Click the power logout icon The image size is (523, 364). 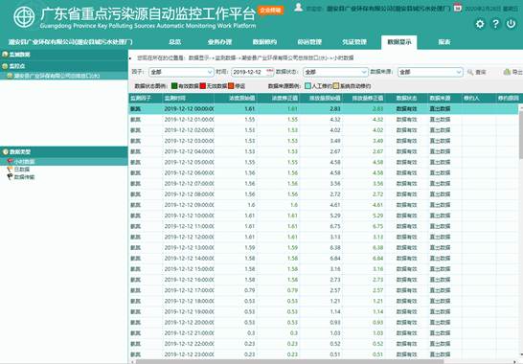coord(511,24)
